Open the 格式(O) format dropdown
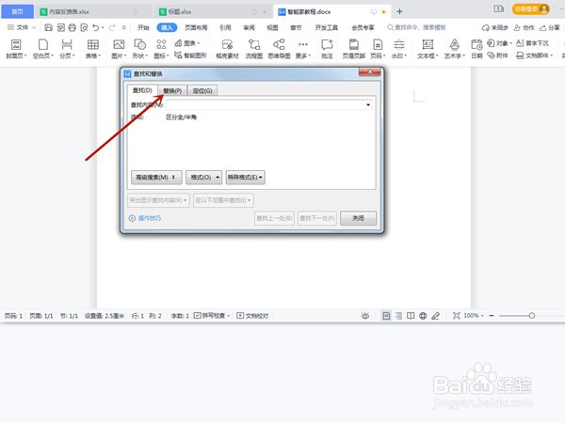This screenshot has width=565, height=423. 204,178
